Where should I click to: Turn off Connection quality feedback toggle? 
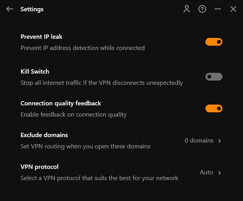point(214,108)
